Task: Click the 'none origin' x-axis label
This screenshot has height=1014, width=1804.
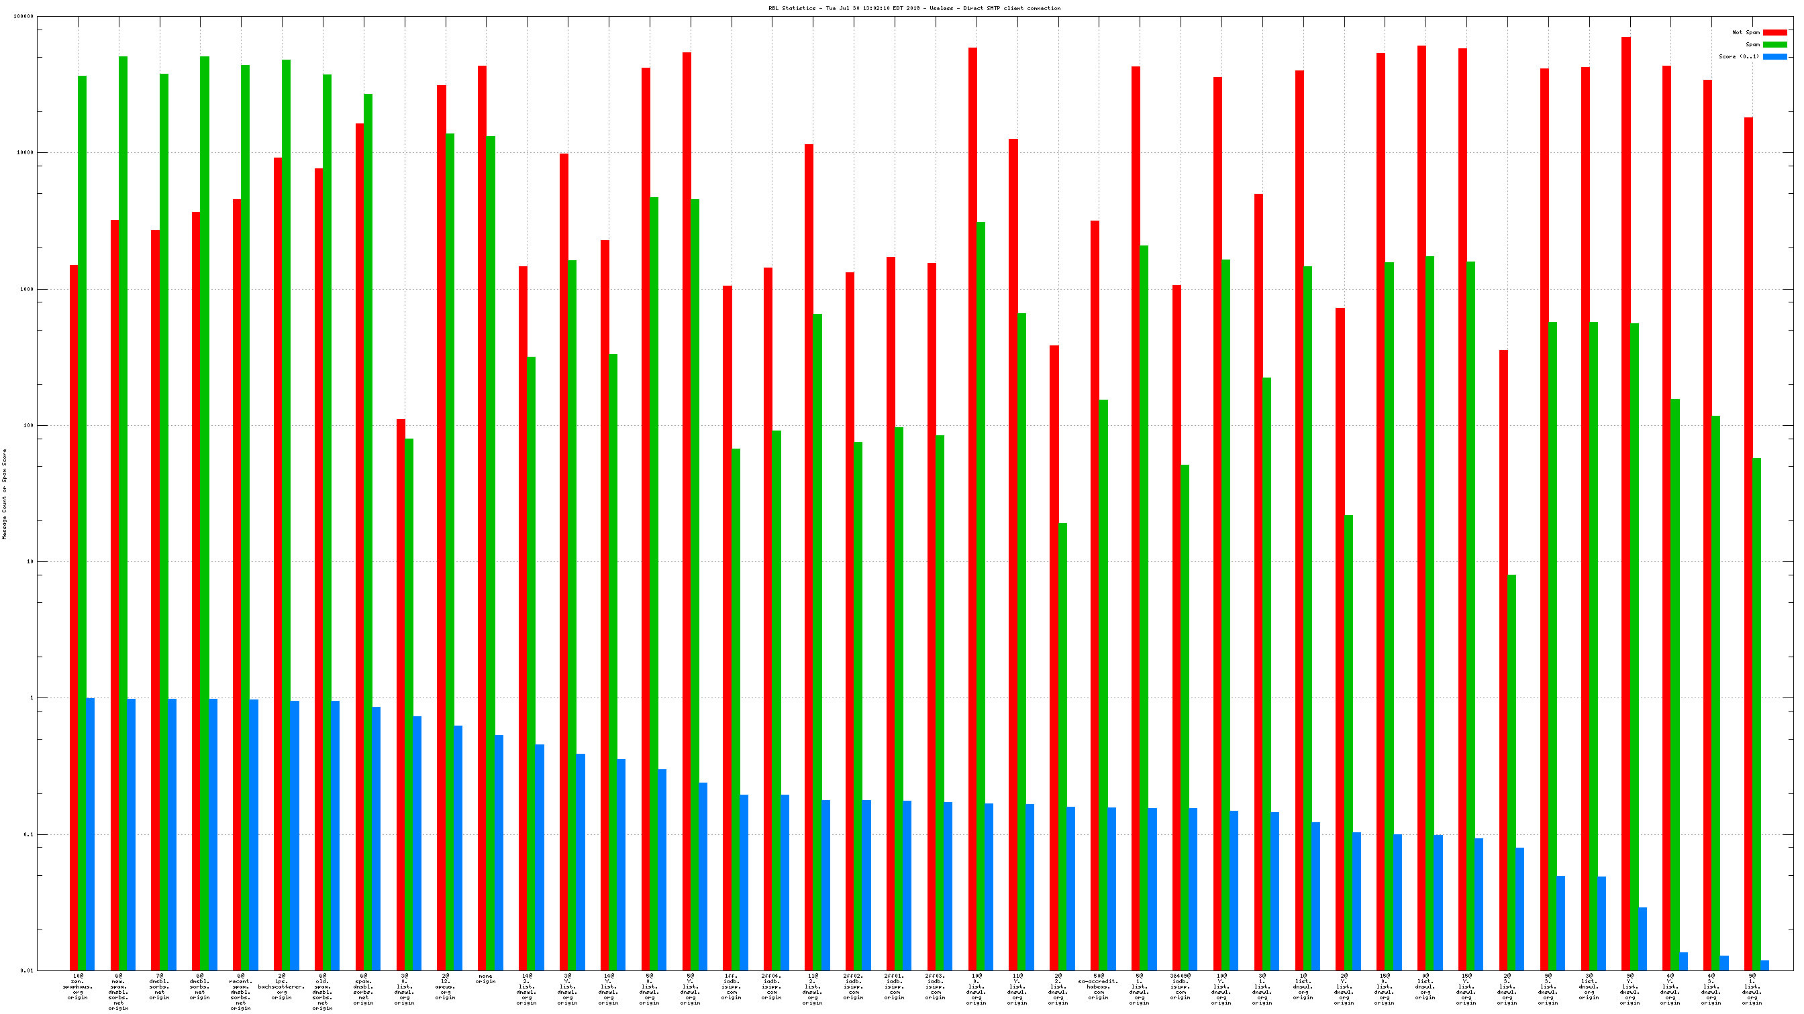Action: (x=485, y=978)
